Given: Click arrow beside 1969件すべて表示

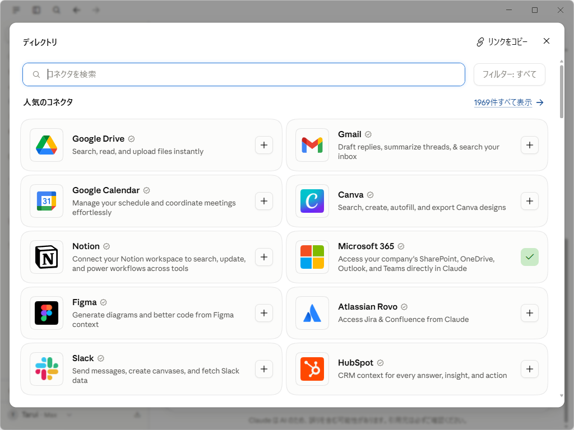Looking at the screenshot, I should tap(540, 102).
